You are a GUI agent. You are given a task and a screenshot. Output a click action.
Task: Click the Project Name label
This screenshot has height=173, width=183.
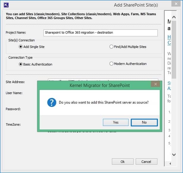point(16,32)
